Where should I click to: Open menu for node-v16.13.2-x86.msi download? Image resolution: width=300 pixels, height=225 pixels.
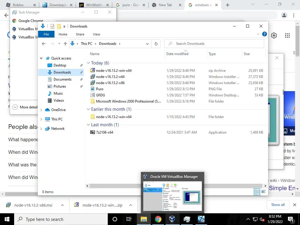click(62, 205)
